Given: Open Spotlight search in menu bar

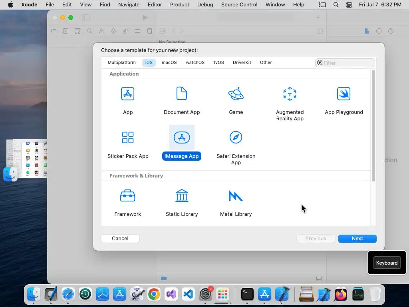Looking at the screenshot, I should tap(336, 5).
